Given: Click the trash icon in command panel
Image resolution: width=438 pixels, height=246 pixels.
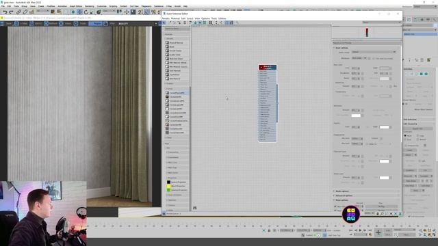Looking at the screenshot, I should 422,60.
